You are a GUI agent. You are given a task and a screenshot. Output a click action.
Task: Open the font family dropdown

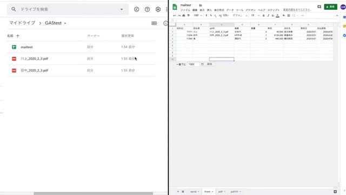(240, 16)
